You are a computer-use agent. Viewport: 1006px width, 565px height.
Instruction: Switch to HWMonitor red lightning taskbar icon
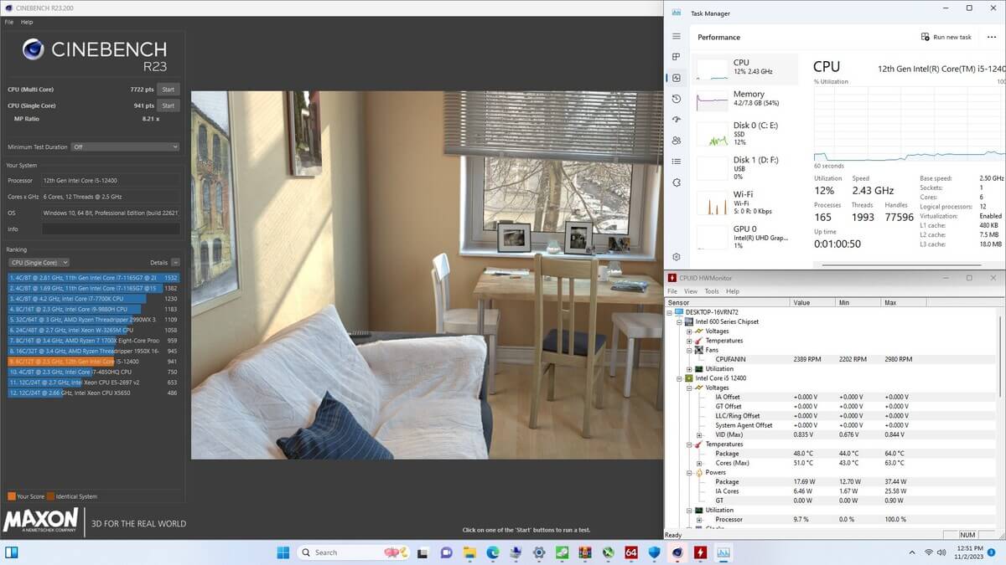click(700, 552)
